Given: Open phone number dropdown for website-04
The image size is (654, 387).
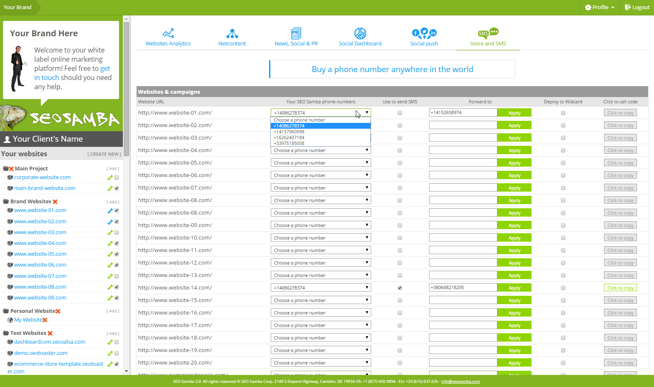Looking at the screenshot, I should pyautogui.click(x=321, y=150).
